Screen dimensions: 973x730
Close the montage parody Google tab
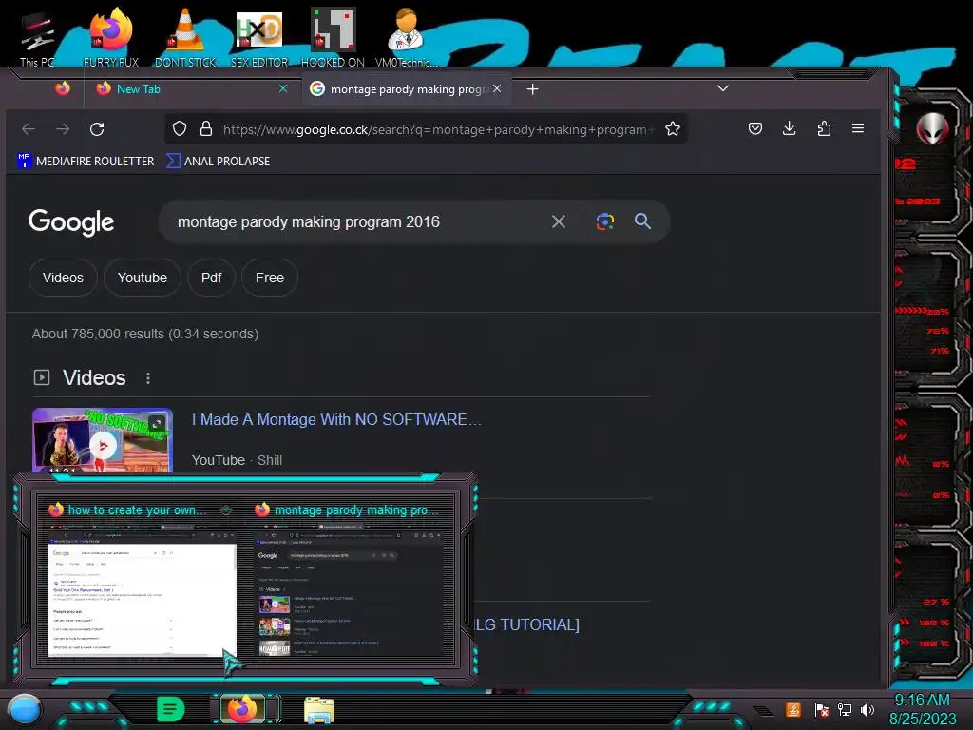(497, 88)
